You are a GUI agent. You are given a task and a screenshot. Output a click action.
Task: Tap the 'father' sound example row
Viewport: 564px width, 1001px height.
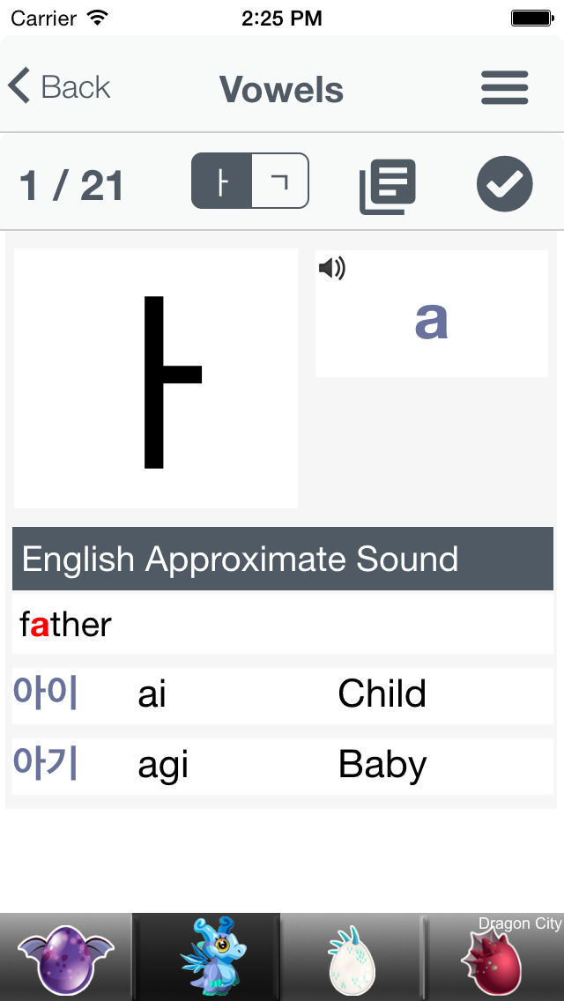282,625
